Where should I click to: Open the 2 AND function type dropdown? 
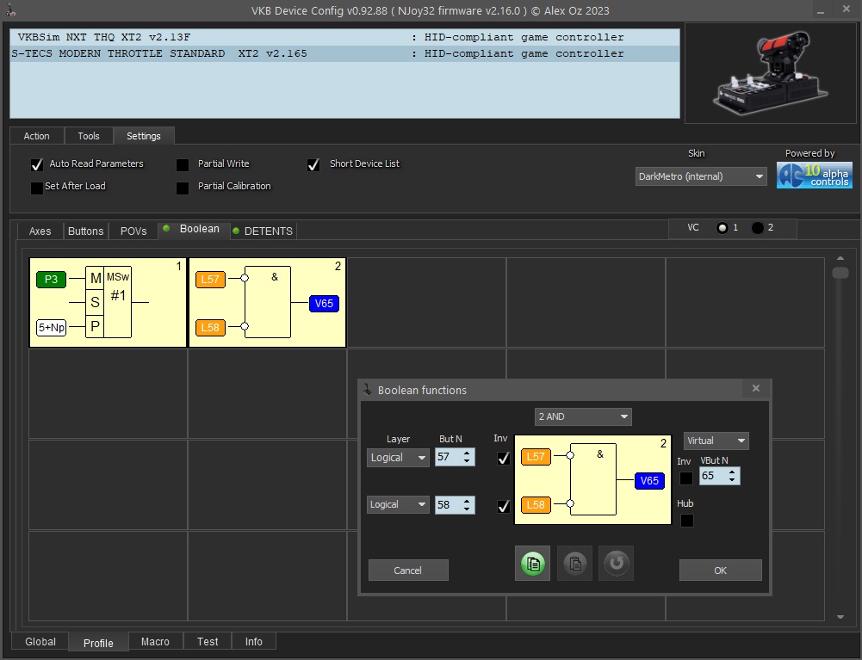pos(583,416)
